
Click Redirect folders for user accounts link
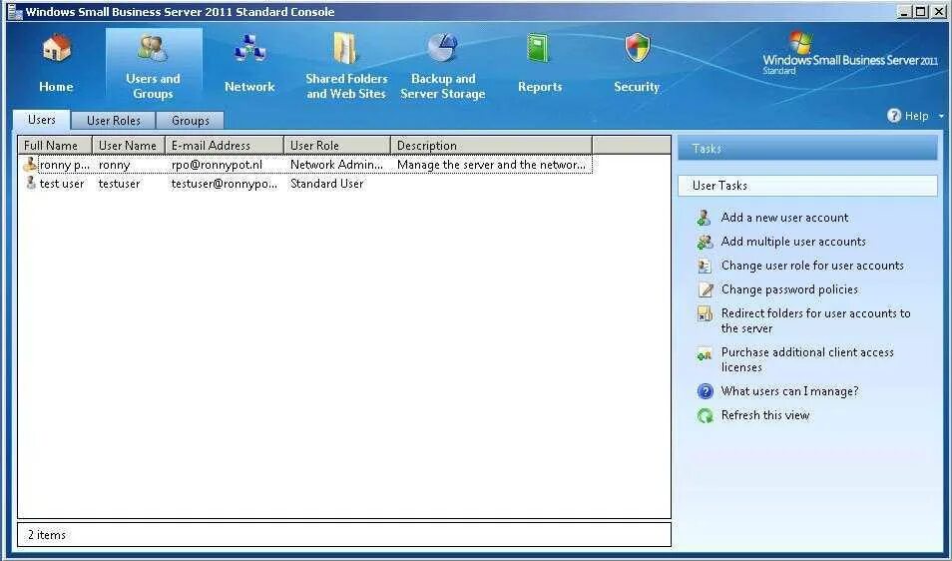(x=815, y=320)
